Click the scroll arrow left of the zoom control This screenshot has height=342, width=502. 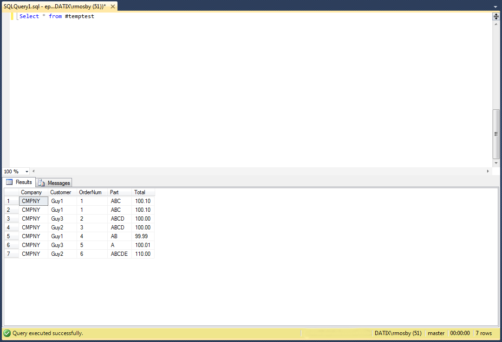coord(33,171)
